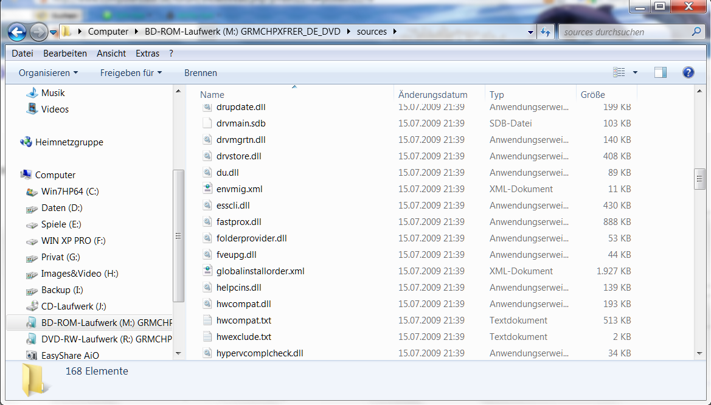Open the Bearbeiten menu
The image size is (711, 405).
[65, 53]
